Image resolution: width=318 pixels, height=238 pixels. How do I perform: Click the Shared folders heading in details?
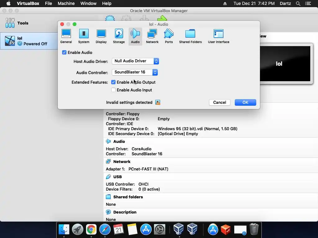(x=128, y=197)
